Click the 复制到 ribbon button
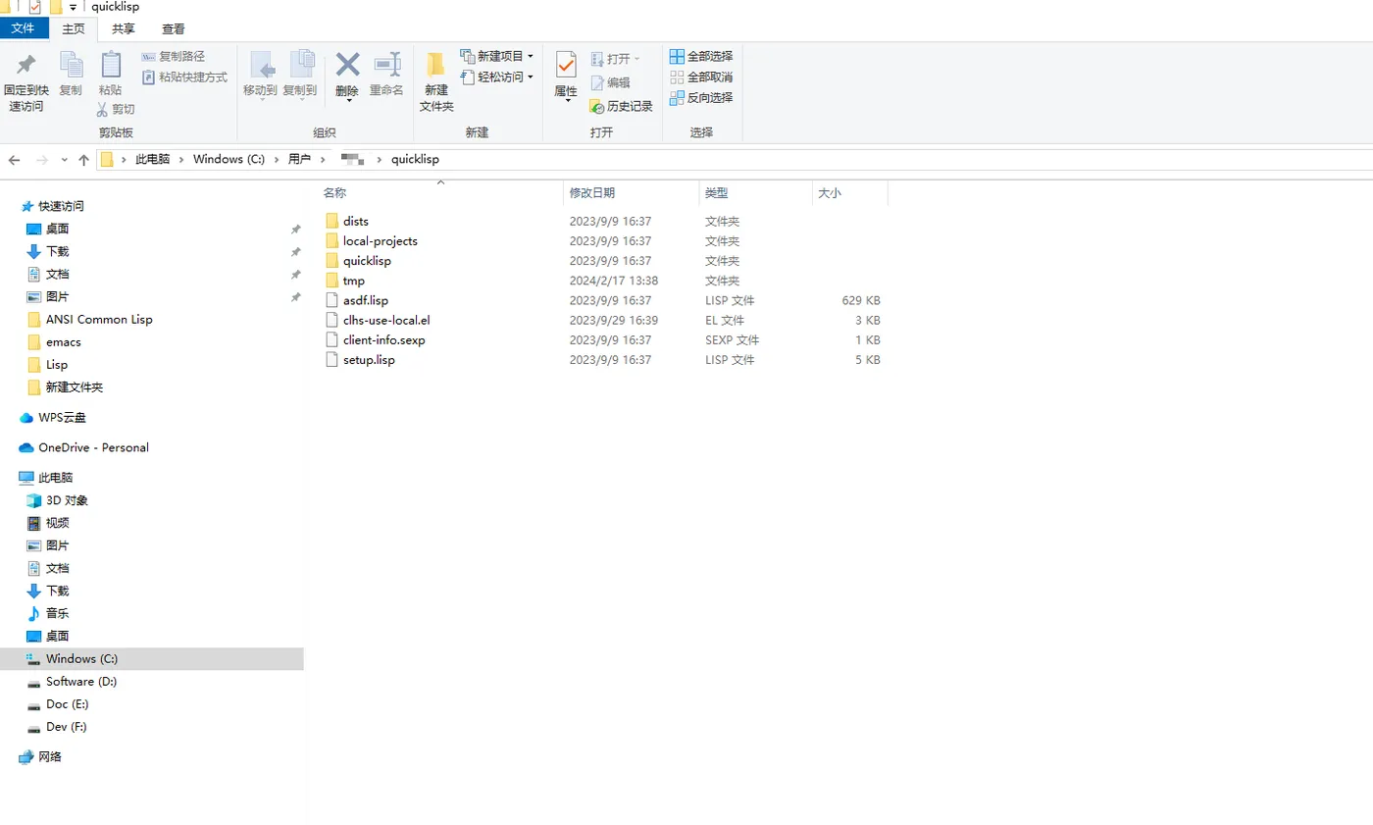Image resolution: width=1373 pixels, height=825 pixels. pyautogui.click(x=300, y=75)
